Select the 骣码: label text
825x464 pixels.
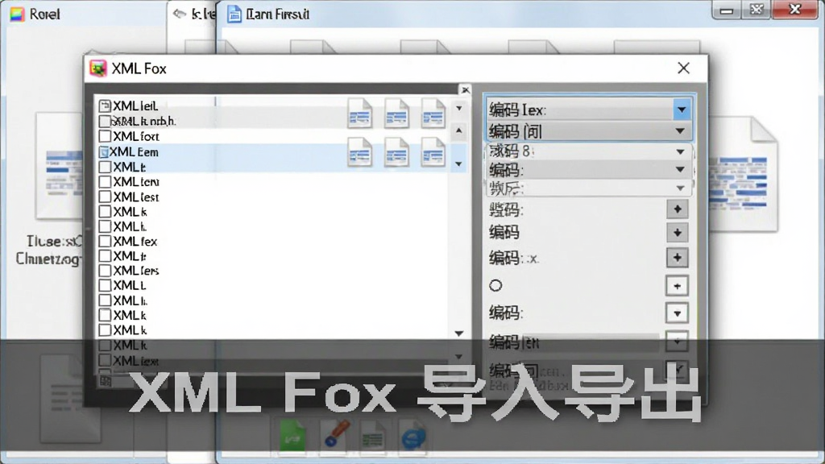point(506,210)
